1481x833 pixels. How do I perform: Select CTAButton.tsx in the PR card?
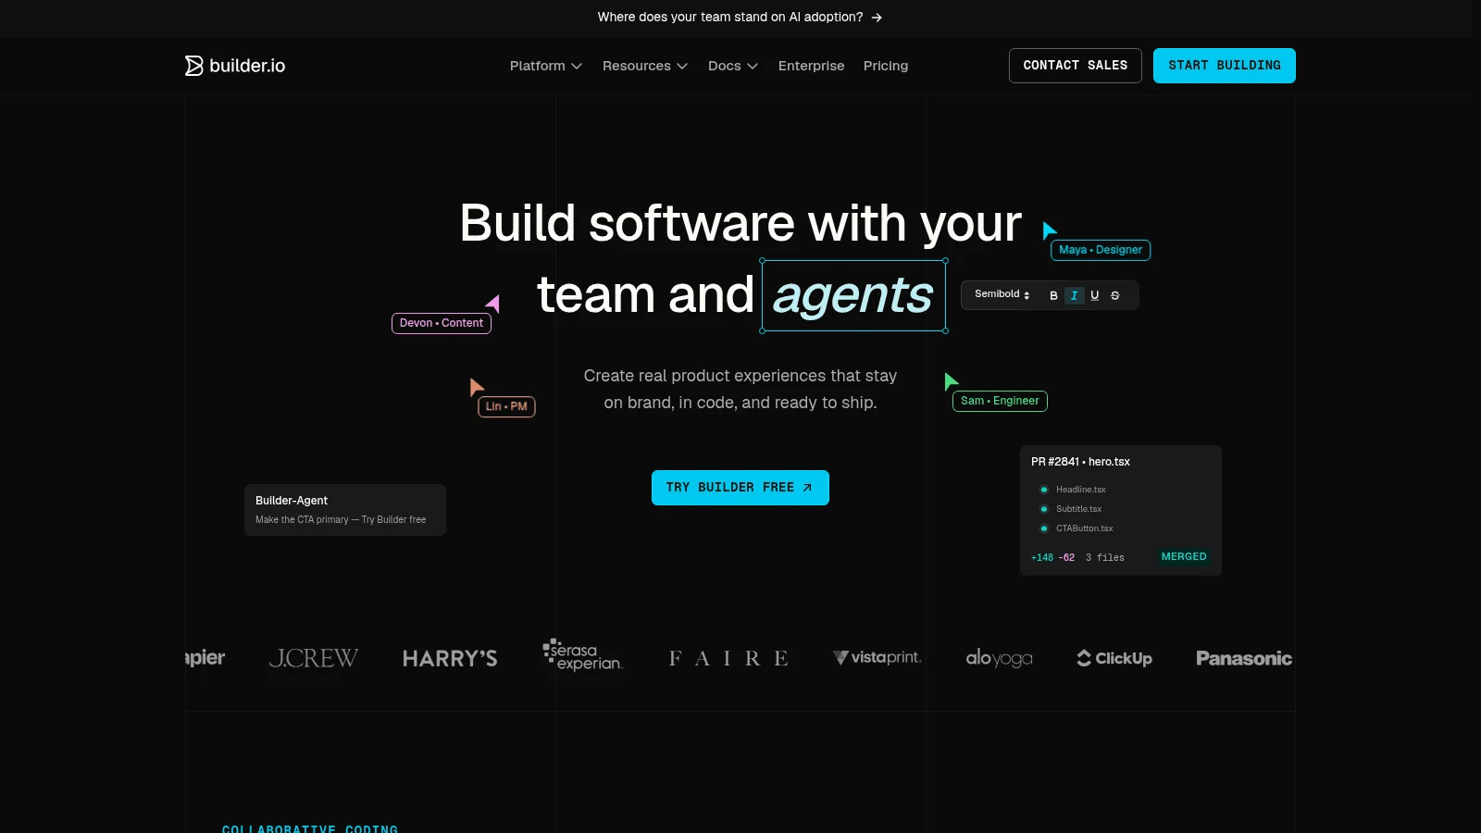pos(1084,528)
